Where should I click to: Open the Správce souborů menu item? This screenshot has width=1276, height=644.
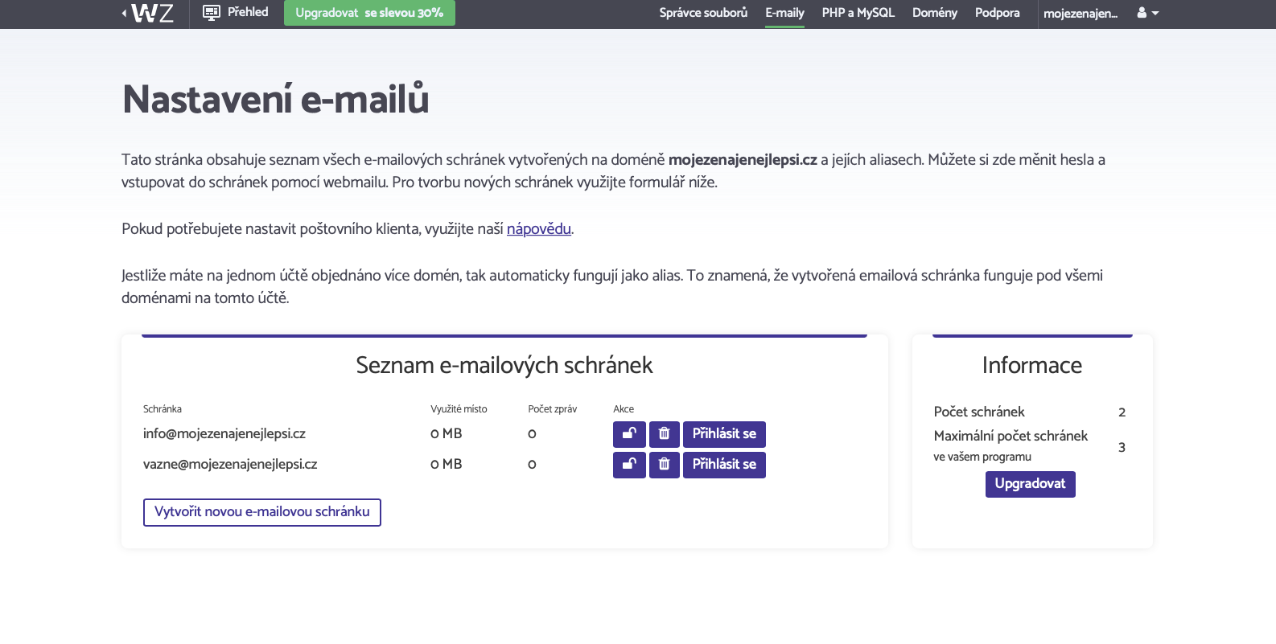point(703,13)
